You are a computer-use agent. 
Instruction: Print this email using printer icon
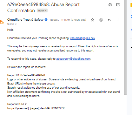click(110, 5)
